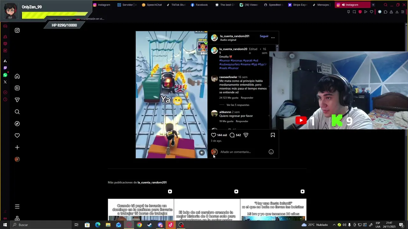Viewport: 408px width, 229px height.
Task: Switch to the Speedtest browser tab
Action: click(x=273, y=5)
